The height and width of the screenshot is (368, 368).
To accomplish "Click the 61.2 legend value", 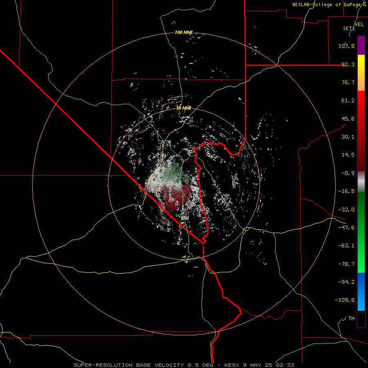I will tap(348, 101).
